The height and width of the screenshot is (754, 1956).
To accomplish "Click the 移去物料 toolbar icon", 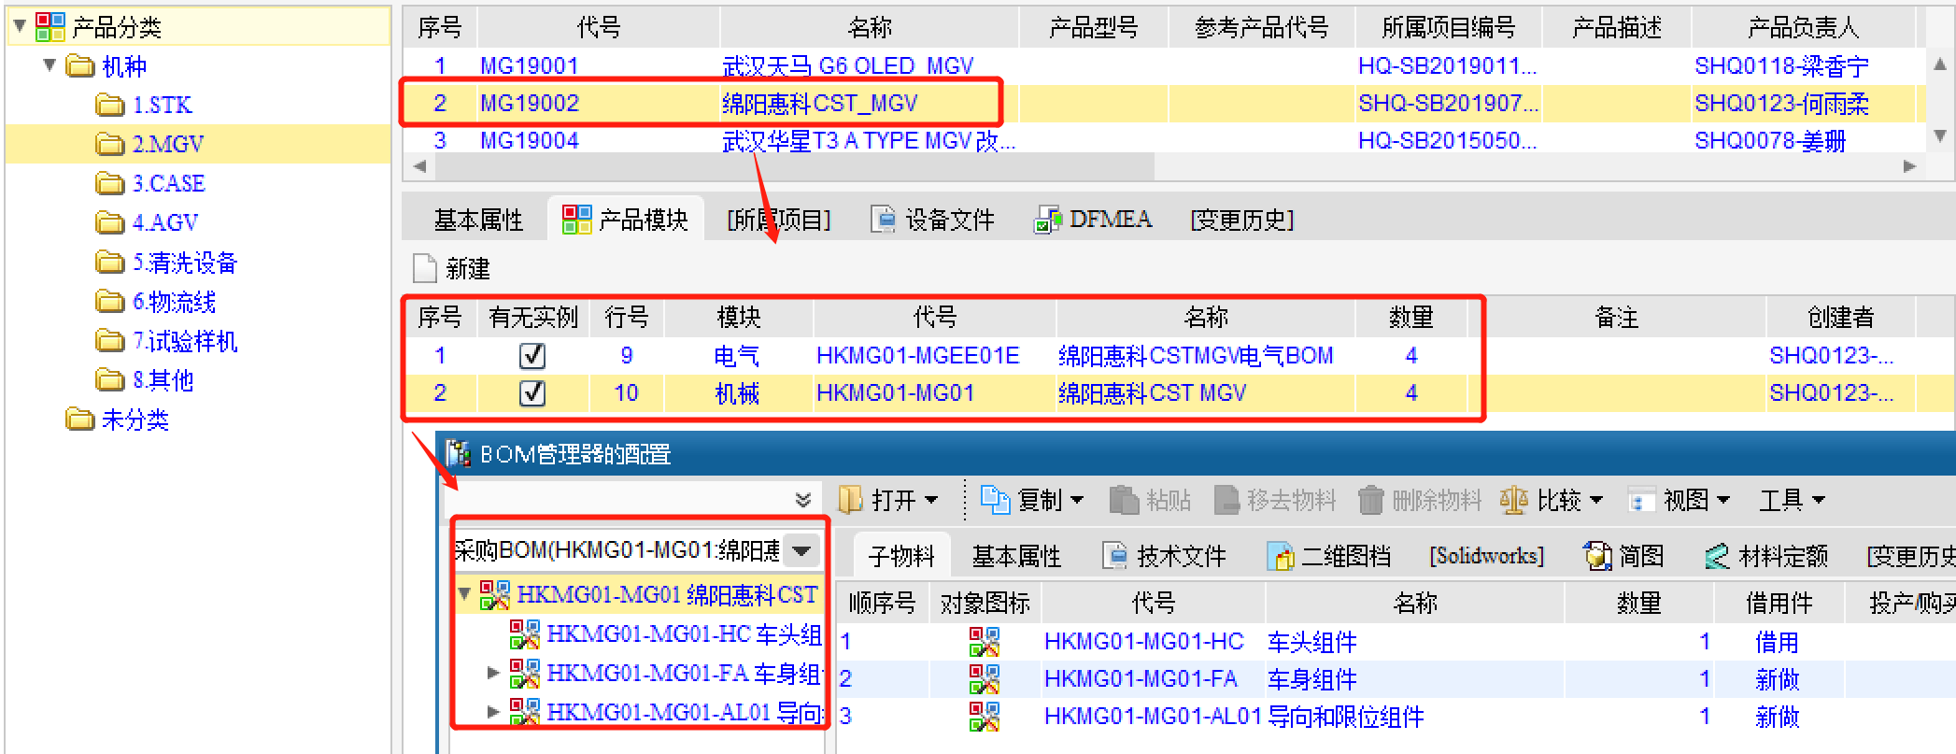I will tap(1226, 500).
